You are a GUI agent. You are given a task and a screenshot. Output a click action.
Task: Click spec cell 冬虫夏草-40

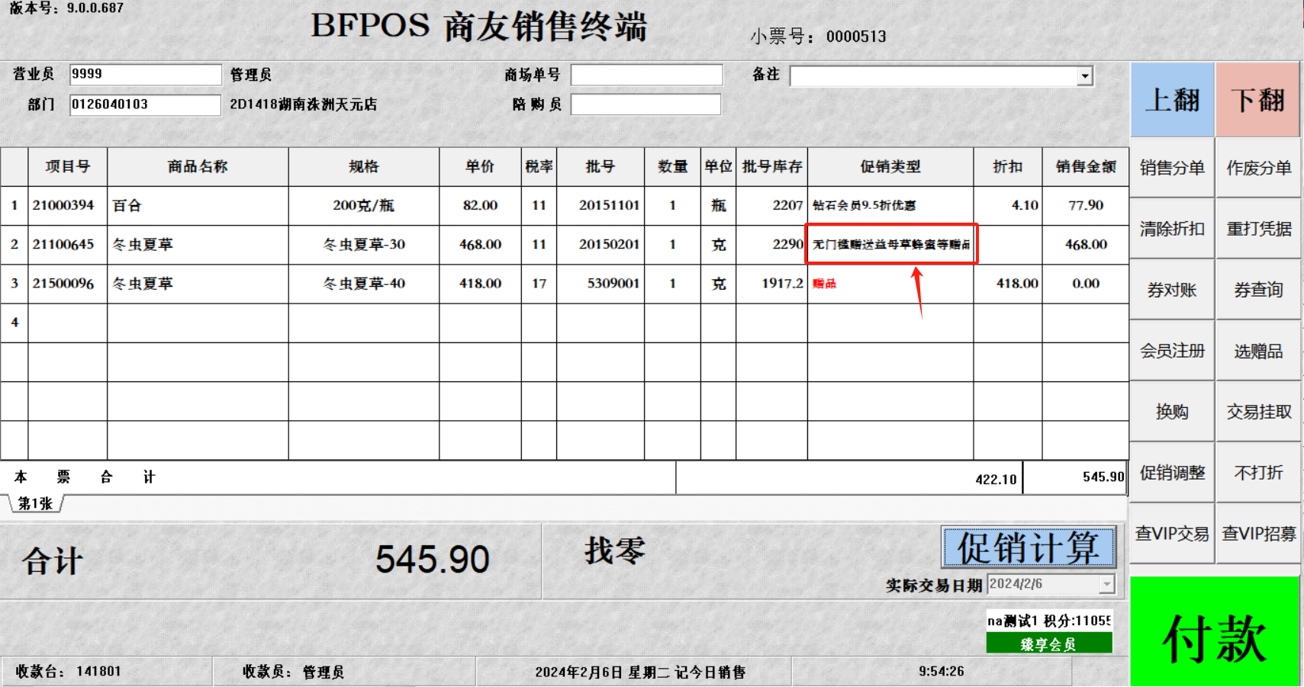(363, 284)
